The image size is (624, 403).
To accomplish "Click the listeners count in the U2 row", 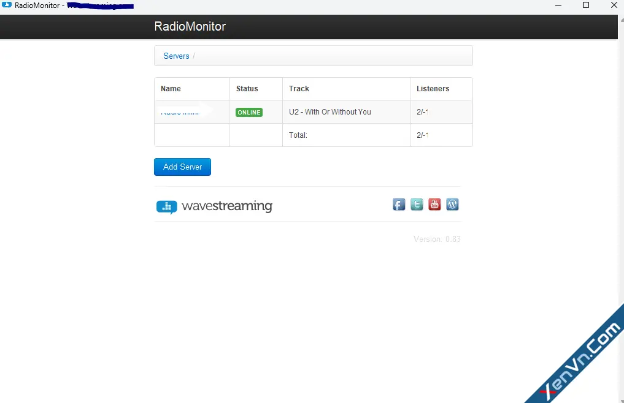I will (x=422, y=112).
